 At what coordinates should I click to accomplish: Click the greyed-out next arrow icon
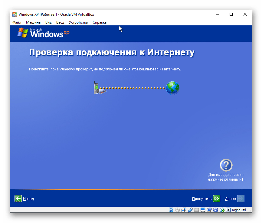241,199
